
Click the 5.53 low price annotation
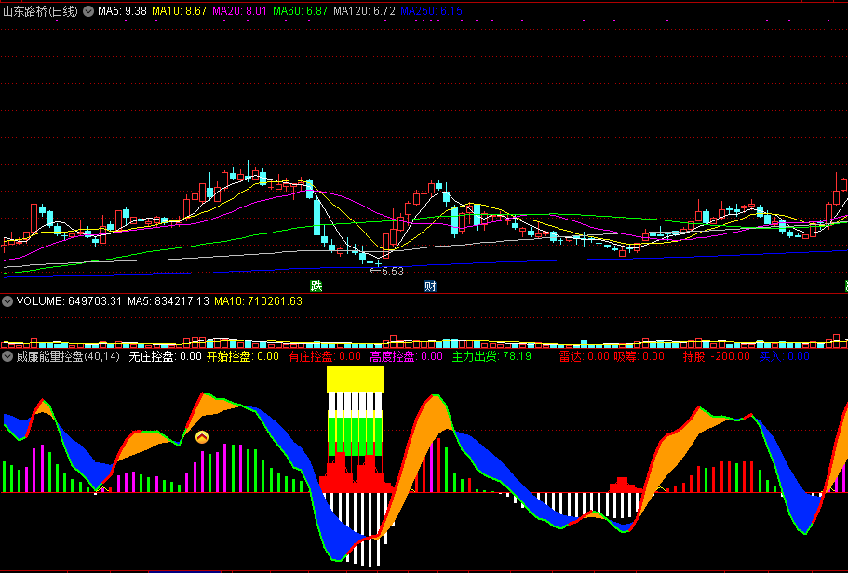393,272
